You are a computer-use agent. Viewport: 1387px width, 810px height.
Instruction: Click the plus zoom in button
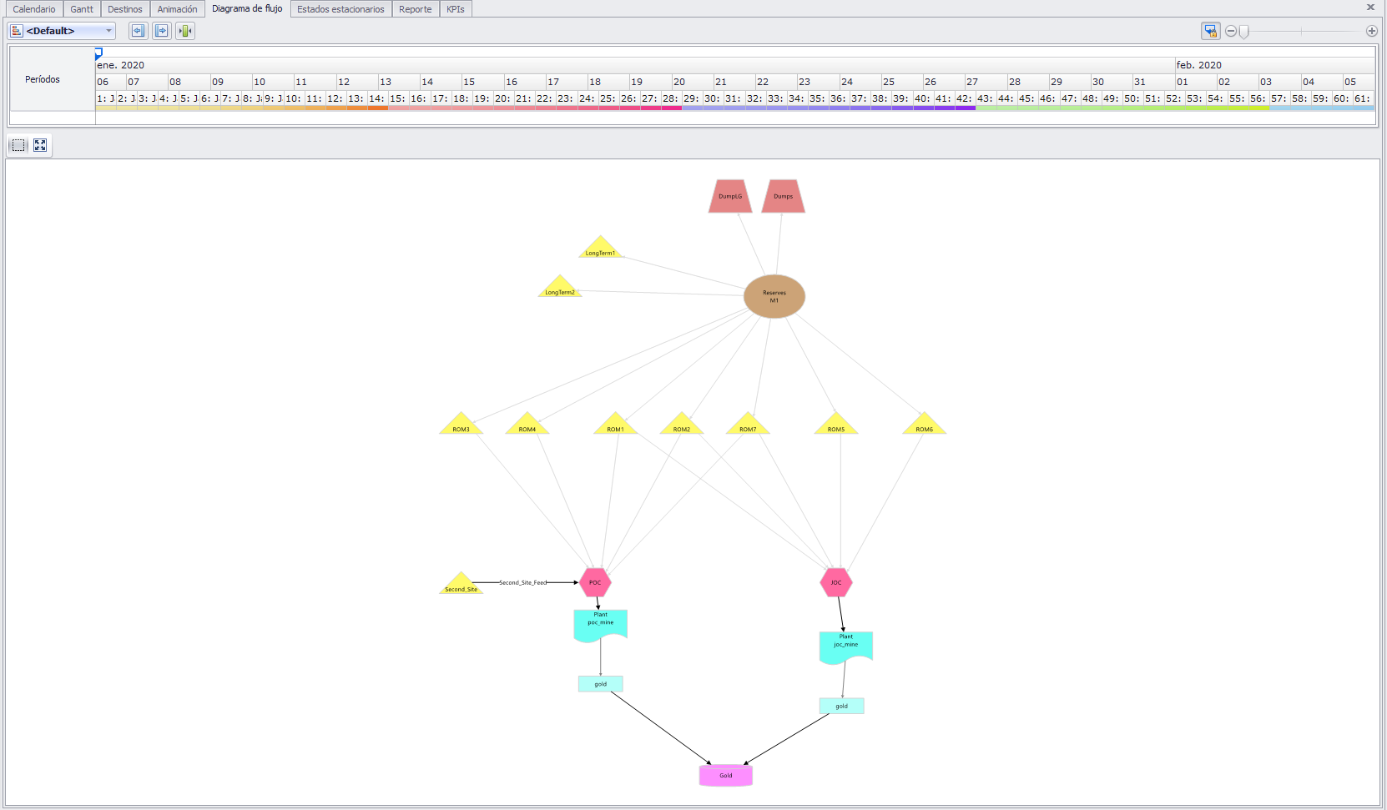[x=1371, y=31]
